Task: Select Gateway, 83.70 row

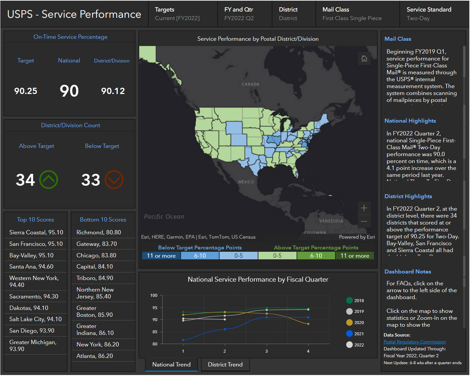Action: click(103, 244)
